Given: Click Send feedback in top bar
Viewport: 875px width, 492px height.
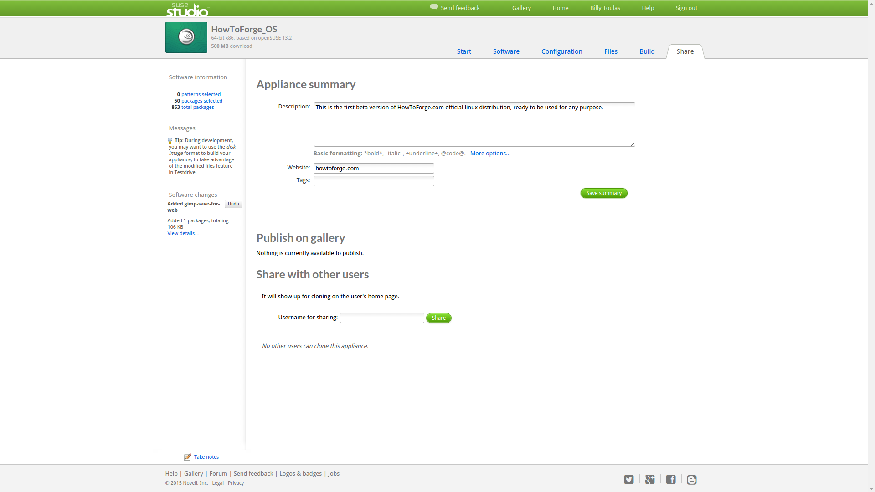Looking at the screenshot, I should 460,8.
